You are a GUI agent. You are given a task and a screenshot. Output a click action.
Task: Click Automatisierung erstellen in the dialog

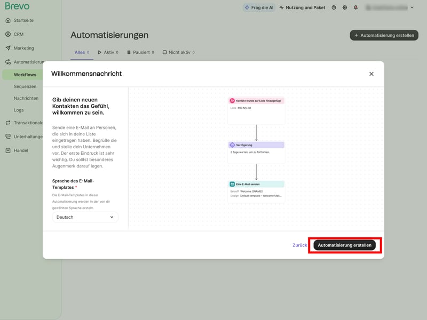point(345,245)
